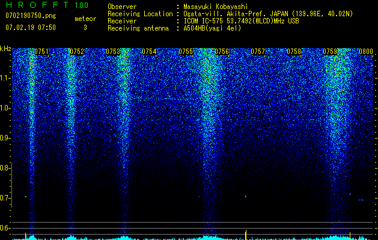Click the Receiving antenna label
Viewport: 378px width, 240px height.
click(138, 28)
